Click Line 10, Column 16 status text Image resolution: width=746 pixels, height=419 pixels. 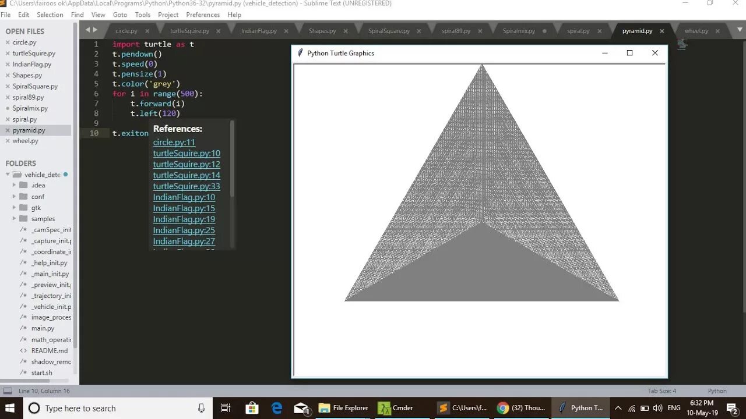tap(44, 391)
